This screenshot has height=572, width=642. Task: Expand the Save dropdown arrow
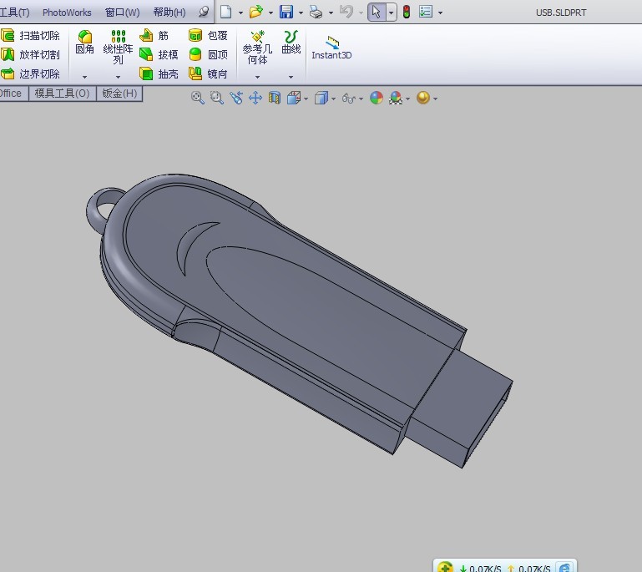pyautogui.click(x=301, y=13)
